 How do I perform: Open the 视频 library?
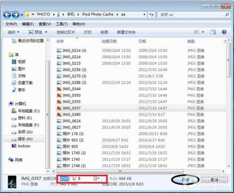click(x=18, y=62)
